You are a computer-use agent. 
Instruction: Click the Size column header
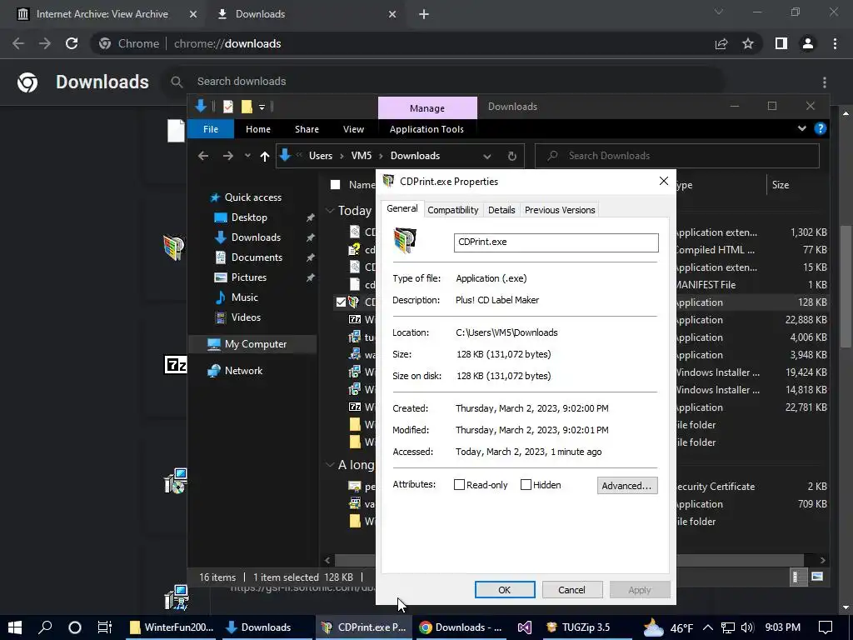pyautogui.click(x=780, y=185)
